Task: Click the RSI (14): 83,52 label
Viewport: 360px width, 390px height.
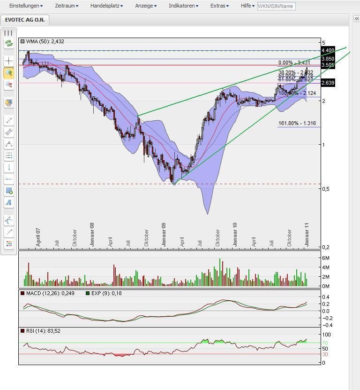Action: 43,331
